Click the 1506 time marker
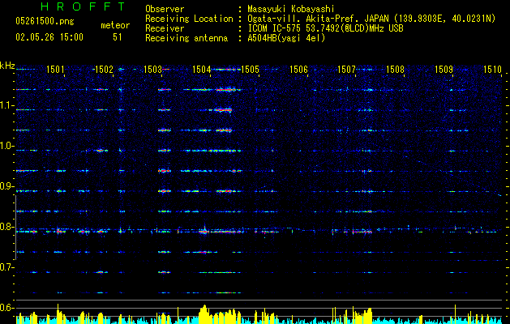This screenshot has width=510, height=324. pos(298,70)
